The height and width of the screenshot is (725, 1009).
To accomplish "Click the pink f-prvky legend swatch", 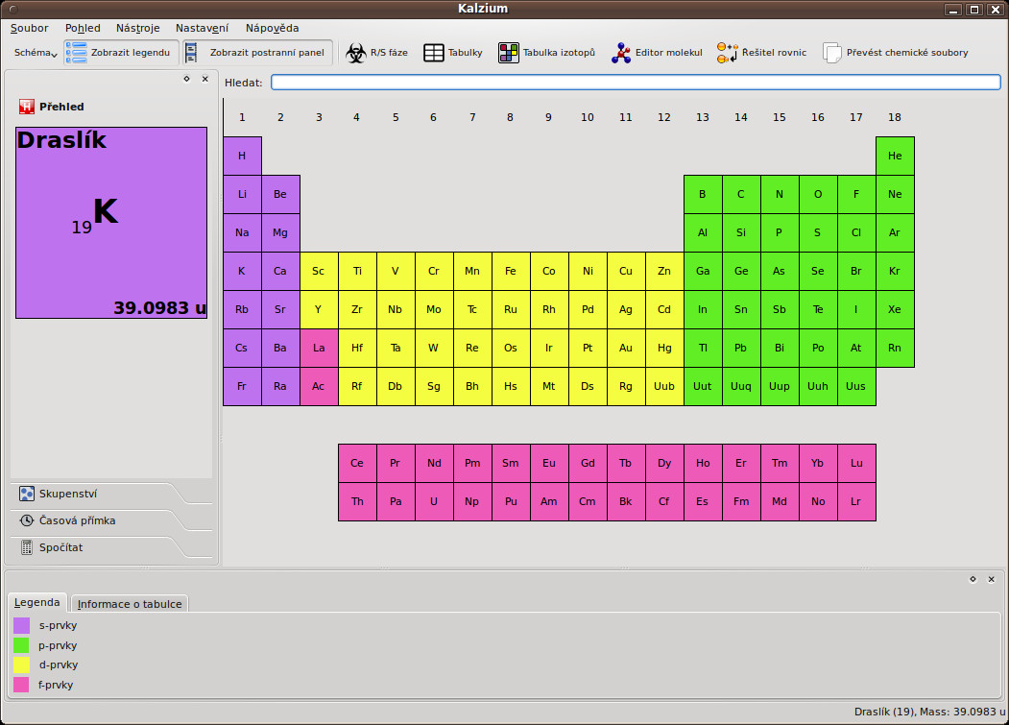I will [x=21, y=685].
